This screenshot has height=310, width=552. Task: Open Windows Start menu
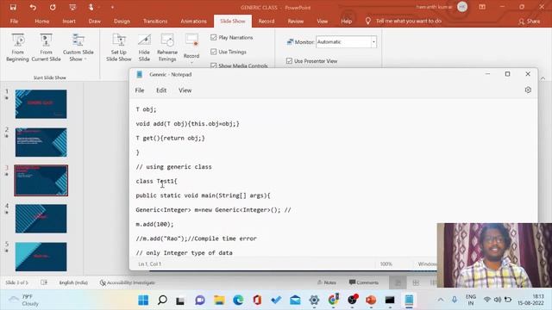point(143,301)
